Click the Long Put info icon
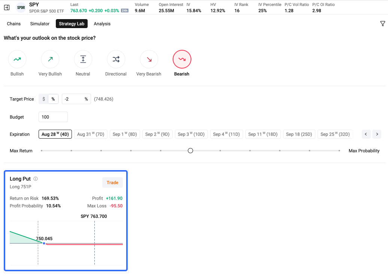Viewport: 388px width, 278px height. tap(36, 179)
